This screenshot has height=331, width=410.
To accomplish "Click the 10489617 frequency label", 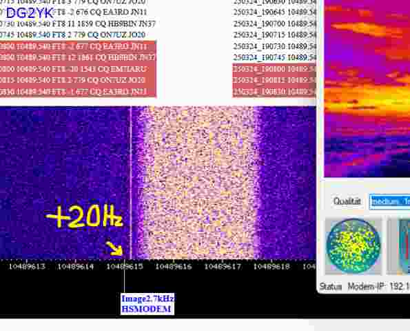I will pos(223,267).
